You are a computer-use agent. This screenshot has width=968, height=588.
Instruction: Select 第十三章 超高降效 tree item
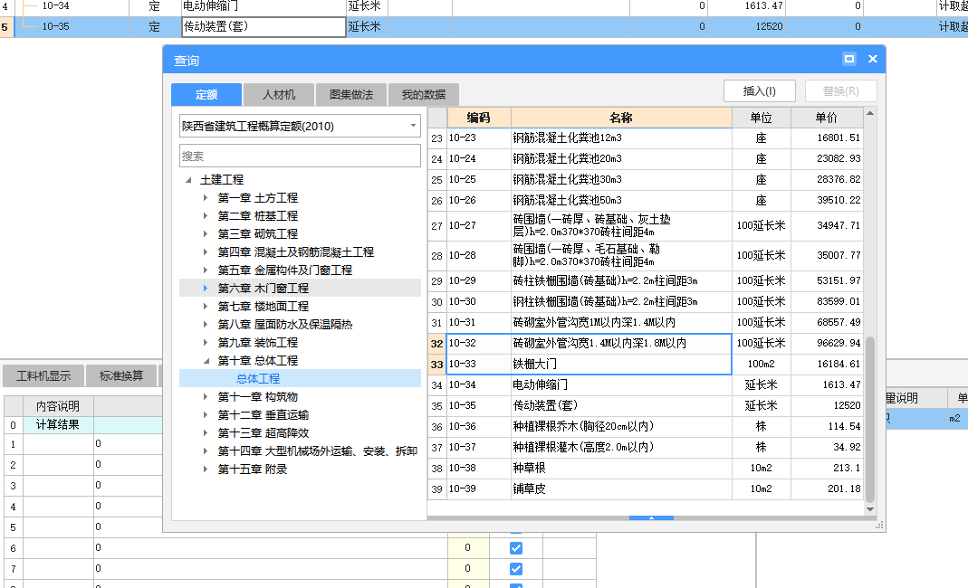coord(263,433)
